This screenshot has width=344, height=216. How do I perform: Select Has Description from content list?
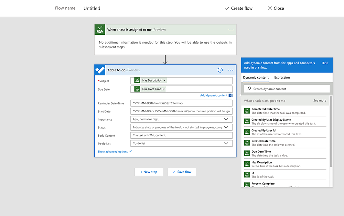[285, 164]
